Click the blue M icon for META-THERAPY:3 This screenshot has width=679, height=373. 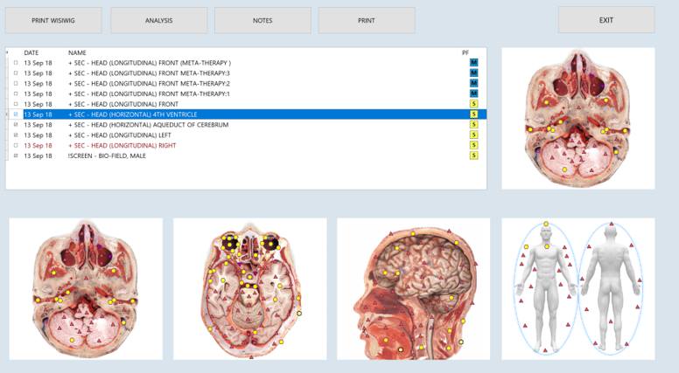[473, 73]
